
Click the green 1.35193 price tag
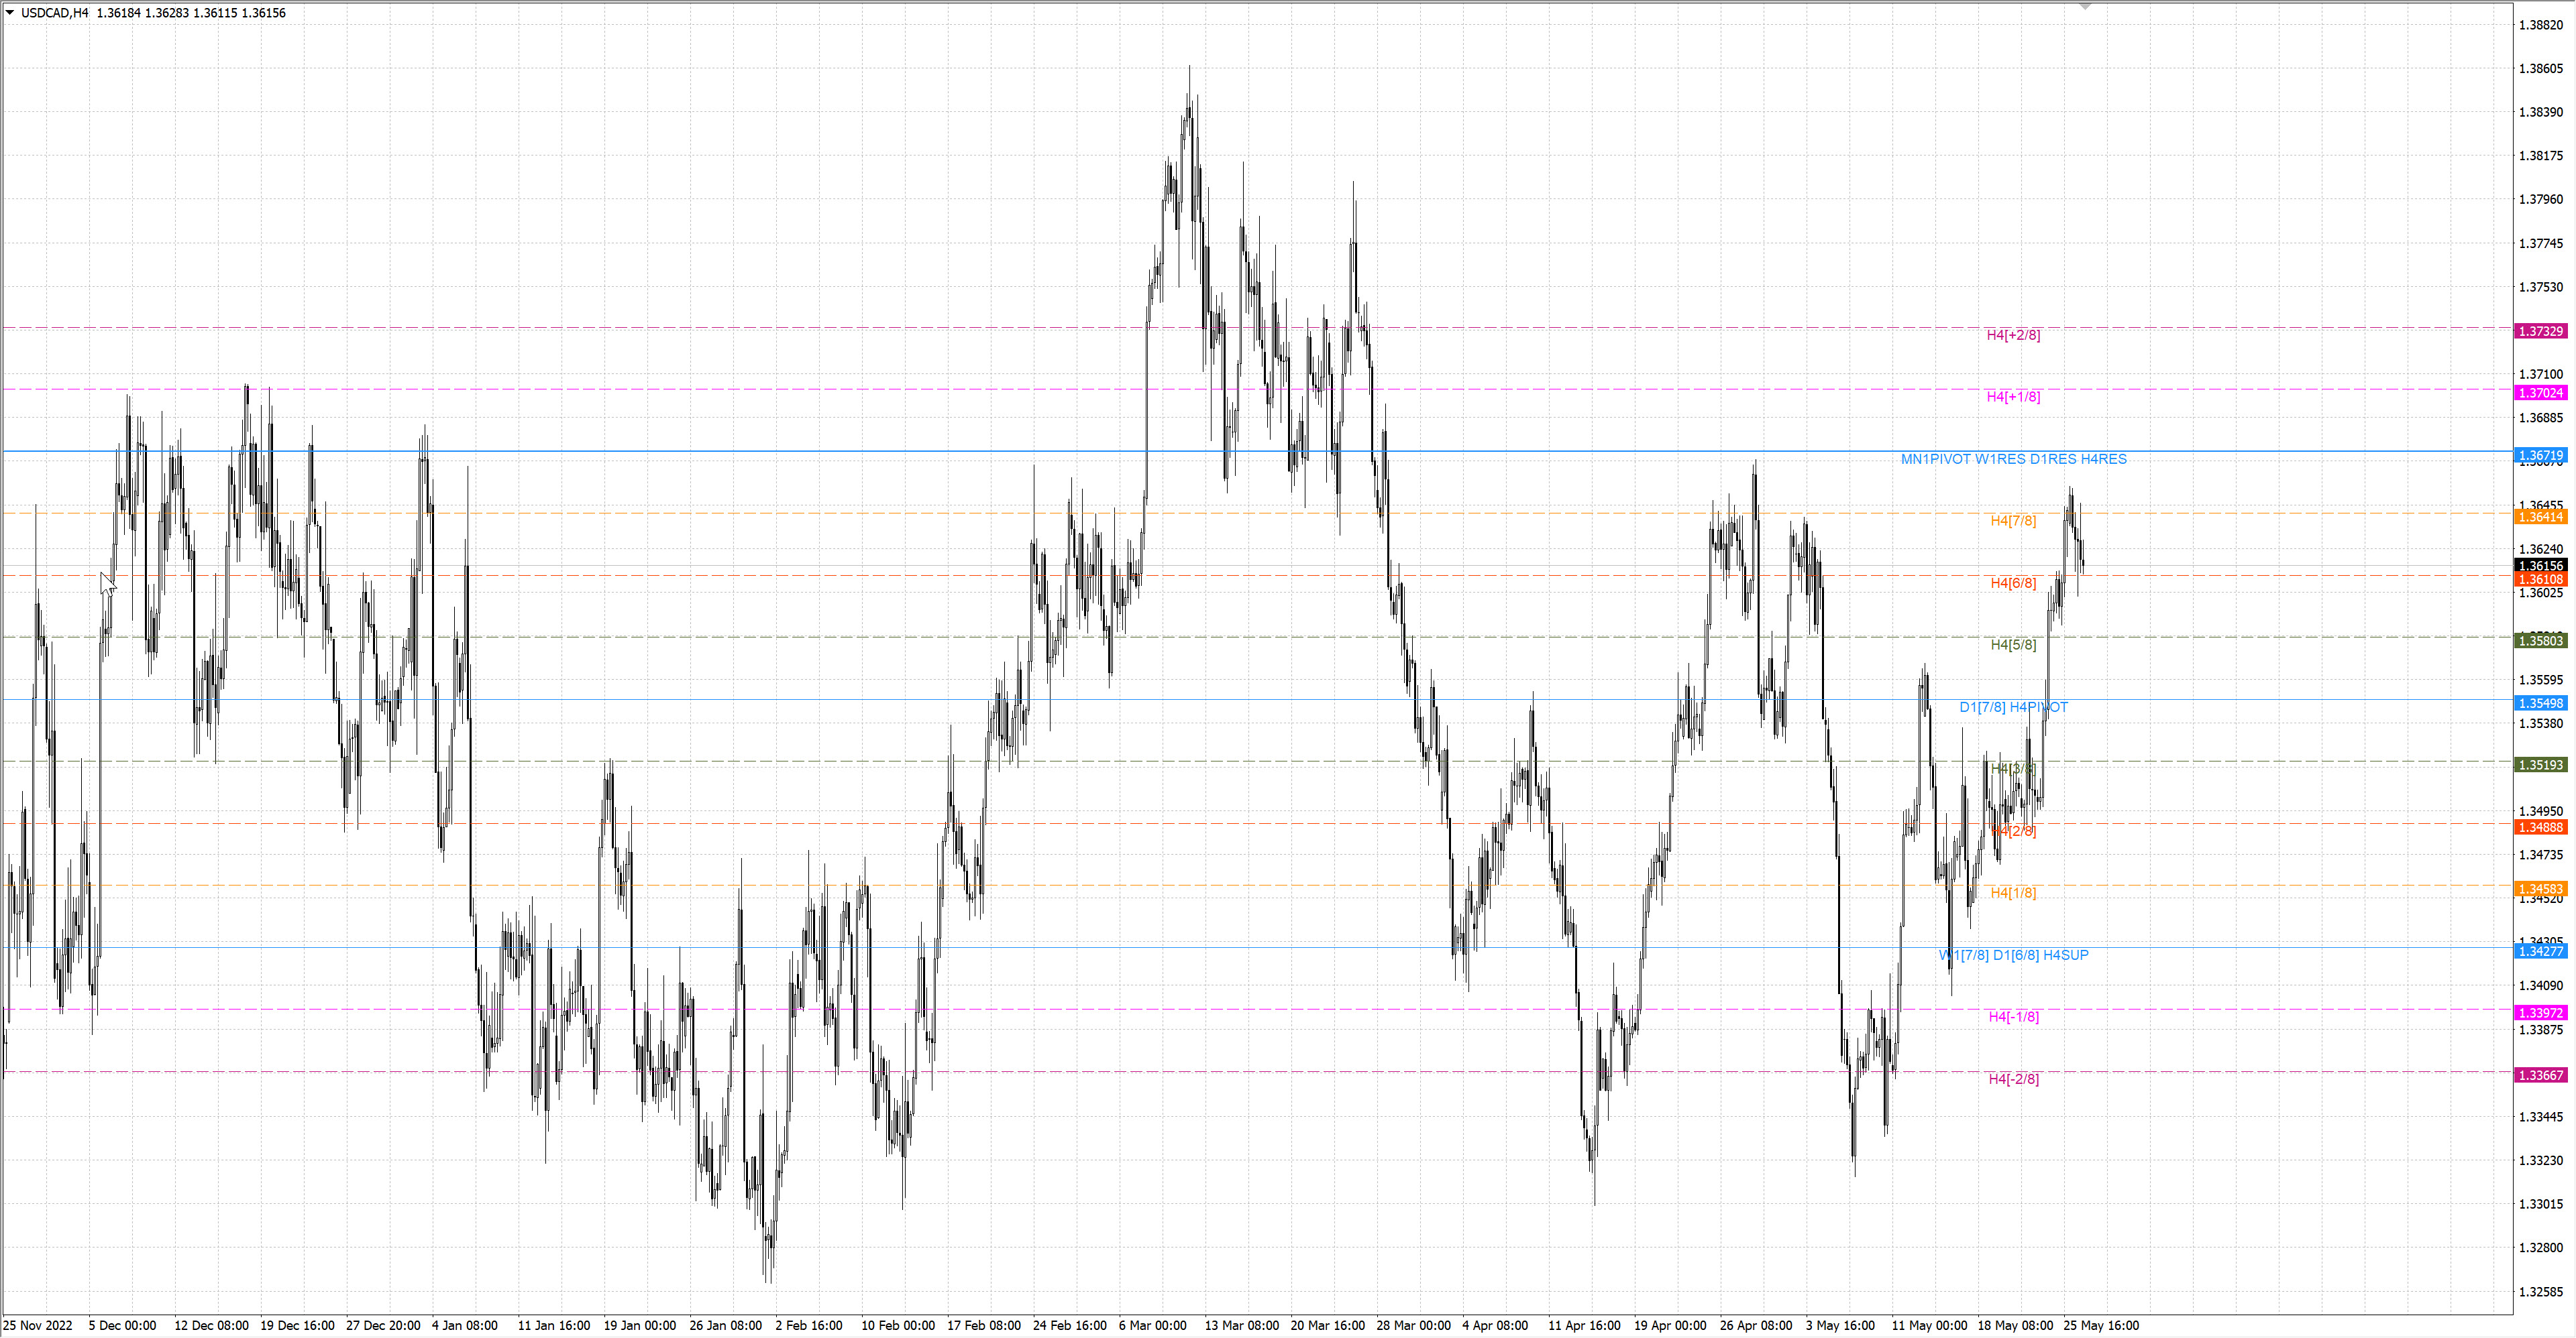(2540, 764)
